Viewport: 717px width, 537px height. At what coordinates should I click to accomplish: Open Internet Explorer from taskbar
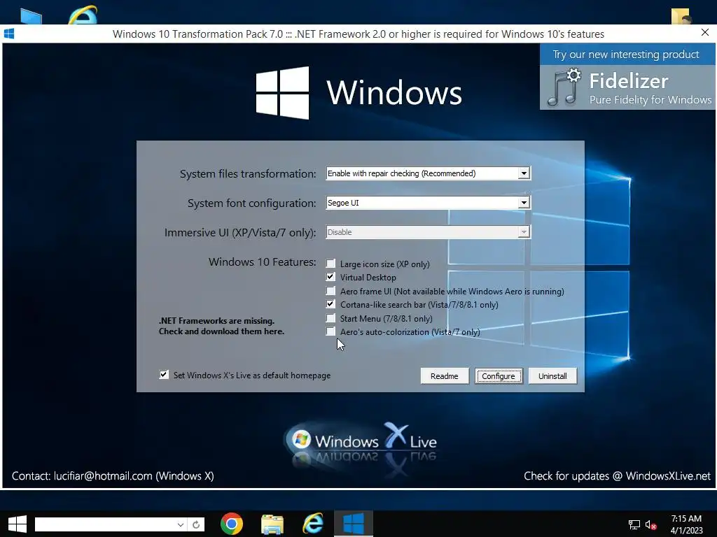[313, 524]
